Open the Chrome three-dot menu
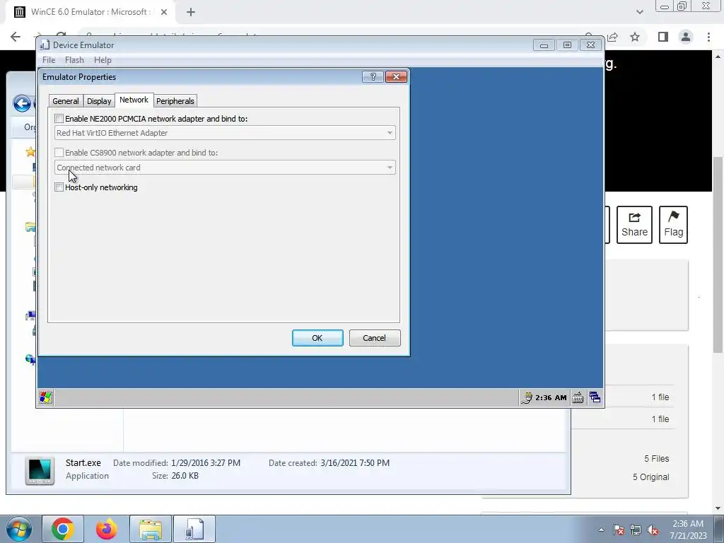 (x=708, y=37)
